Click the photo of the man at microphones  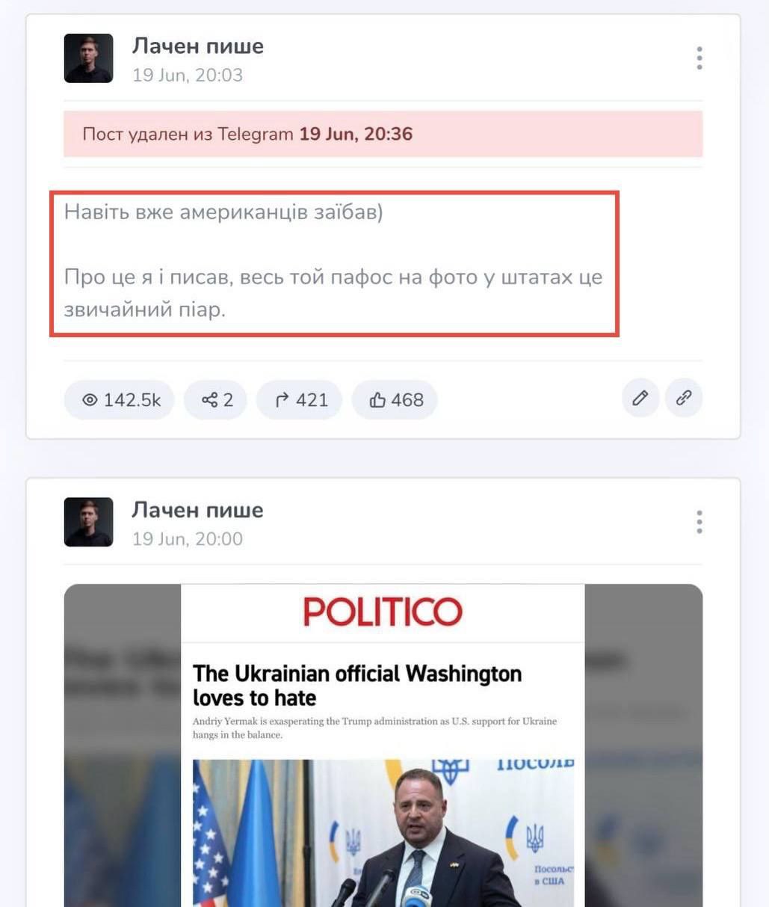coord(383,833)
